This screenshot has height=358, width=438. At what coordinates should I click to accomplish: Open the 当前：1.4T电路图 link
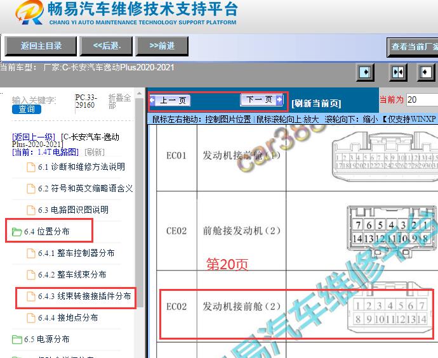pyautogui.click(x=46, y=152)
